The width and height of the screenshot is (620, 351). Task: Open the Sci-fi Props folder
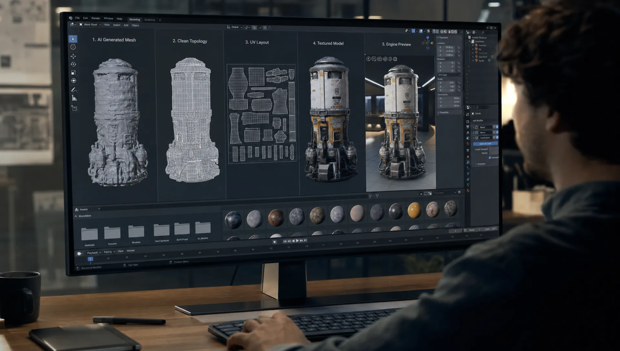click(182, 229)
